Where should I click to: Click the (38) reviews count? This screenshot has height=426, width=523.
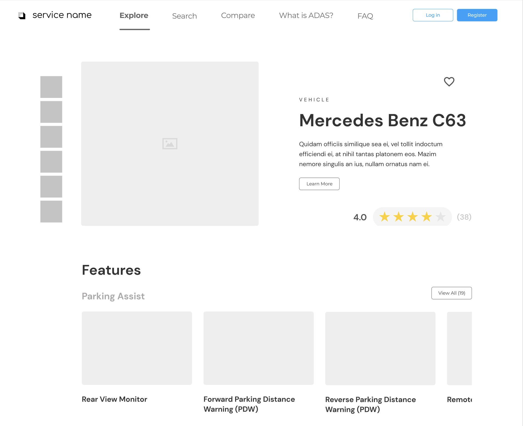[464, 217]
